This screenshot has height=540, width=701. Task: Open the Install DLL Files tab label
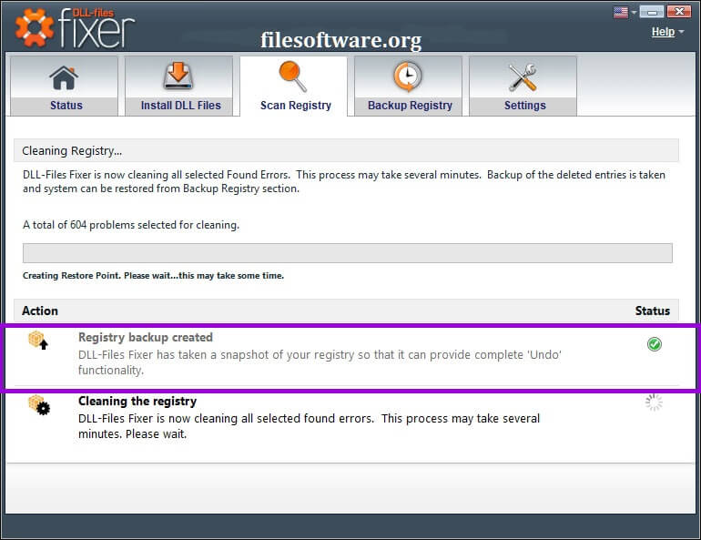[180, 106]
